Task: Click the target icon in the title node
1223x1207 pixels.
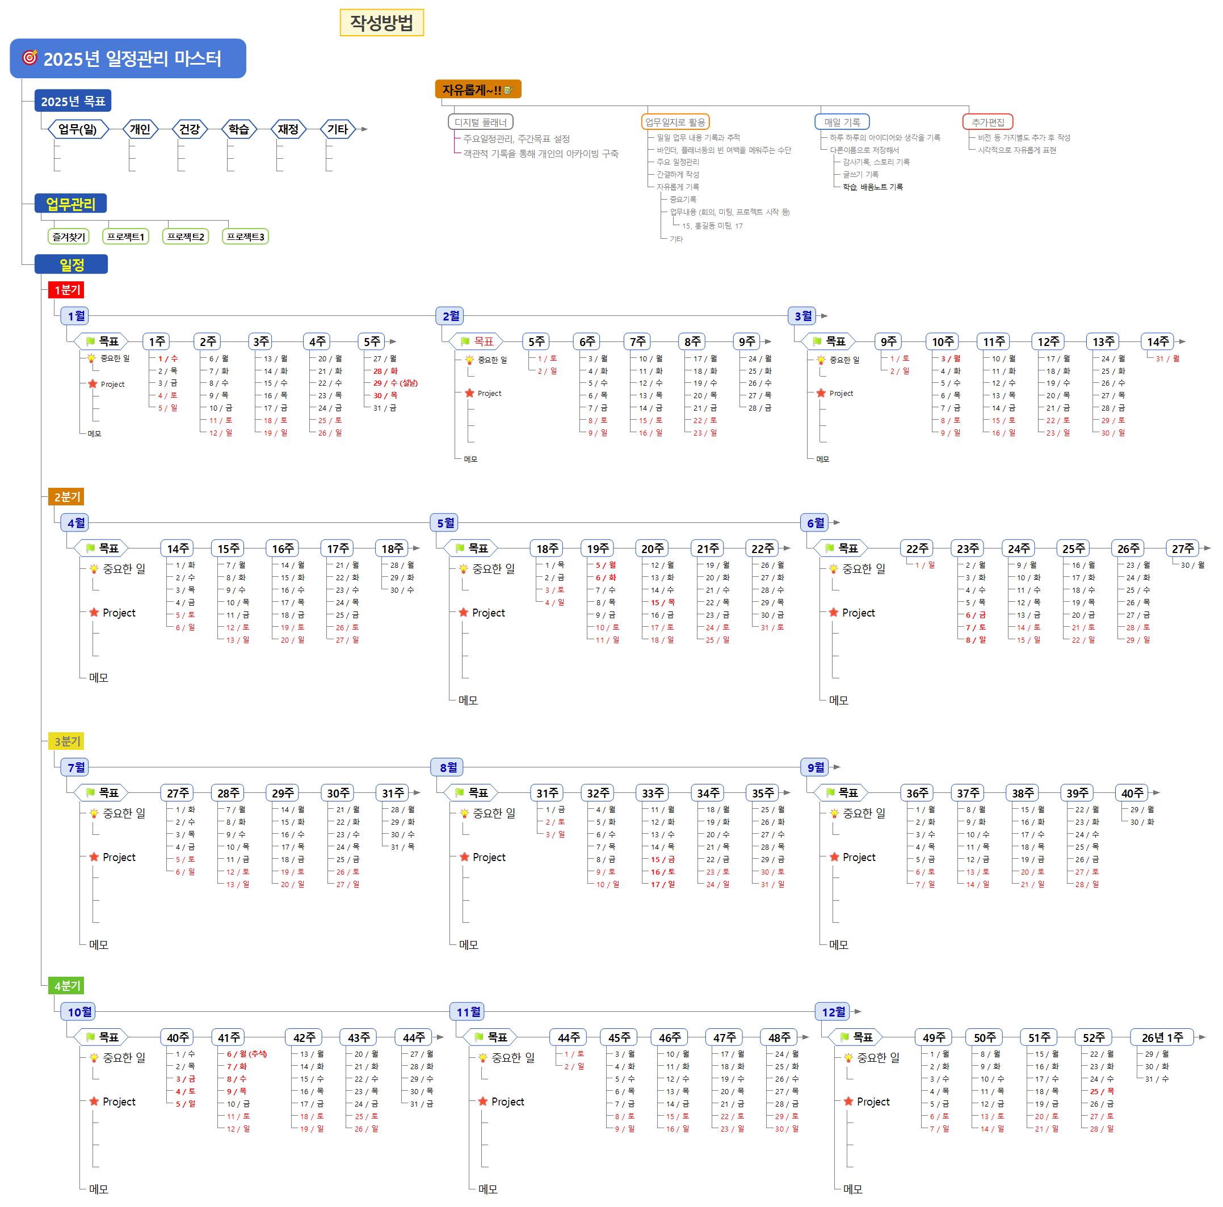Action: [x=30, y=58]
